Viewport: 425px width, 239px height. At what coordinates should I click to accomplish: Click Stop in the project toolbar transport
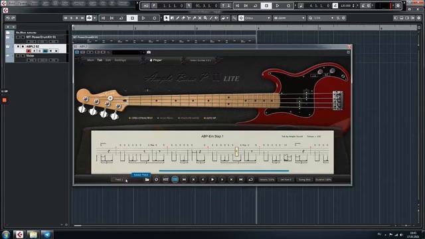point(132,18)
